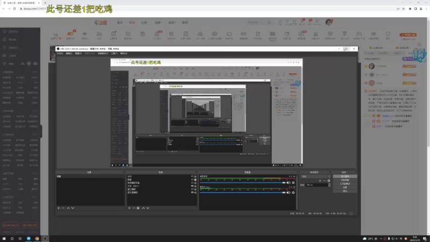Open Windows Start menu

point(4,239)
